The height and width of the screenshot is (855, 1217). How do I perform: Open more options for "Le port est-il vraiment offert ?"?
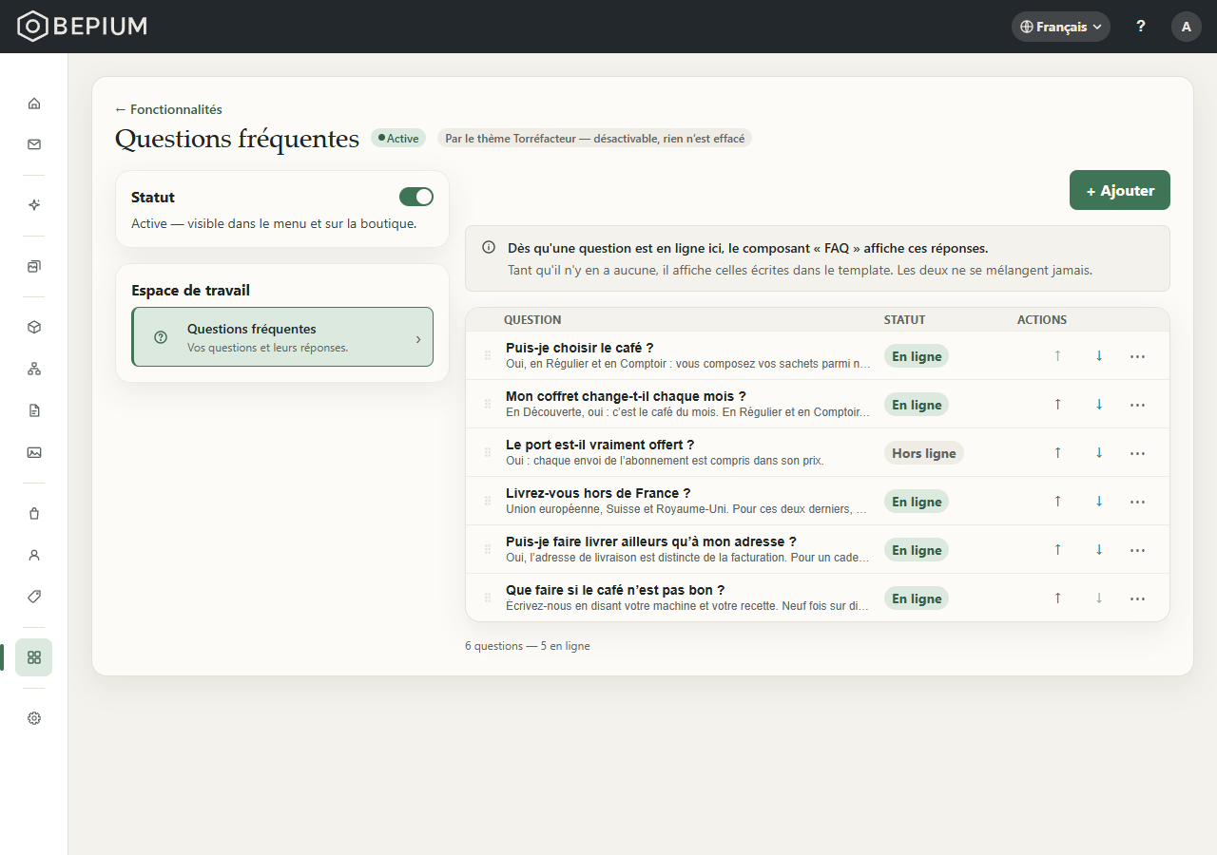coord(1137,453)
